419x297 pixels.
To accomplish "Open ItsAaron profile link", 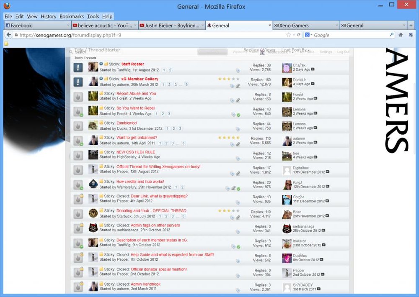I will 300,241.
